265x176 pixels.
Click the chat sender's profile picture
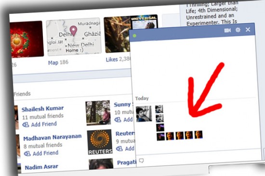click(144, 114)
